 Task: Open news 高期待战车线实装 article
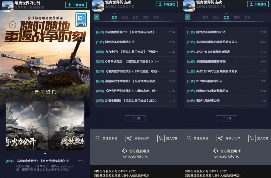[x=135, y=81]
